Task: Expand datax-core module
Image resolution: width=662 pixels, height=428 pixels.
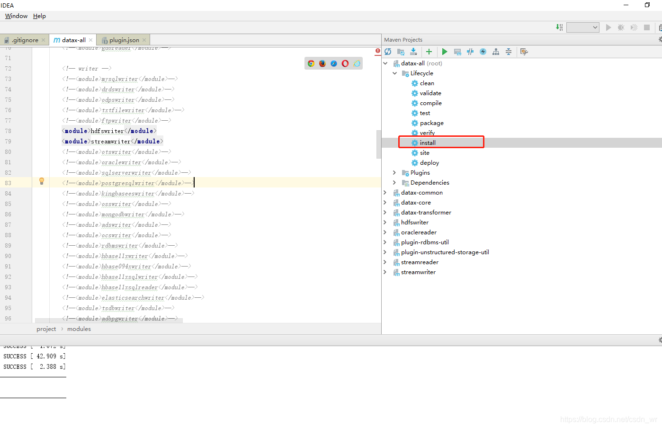Action: (x=385, y=203)
